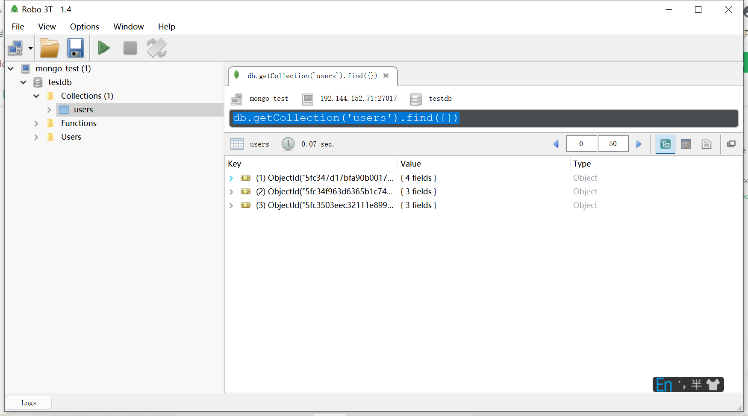Open the connect to server icon
The height and width of the screenshot is (416, 748).
coord(16,48)
